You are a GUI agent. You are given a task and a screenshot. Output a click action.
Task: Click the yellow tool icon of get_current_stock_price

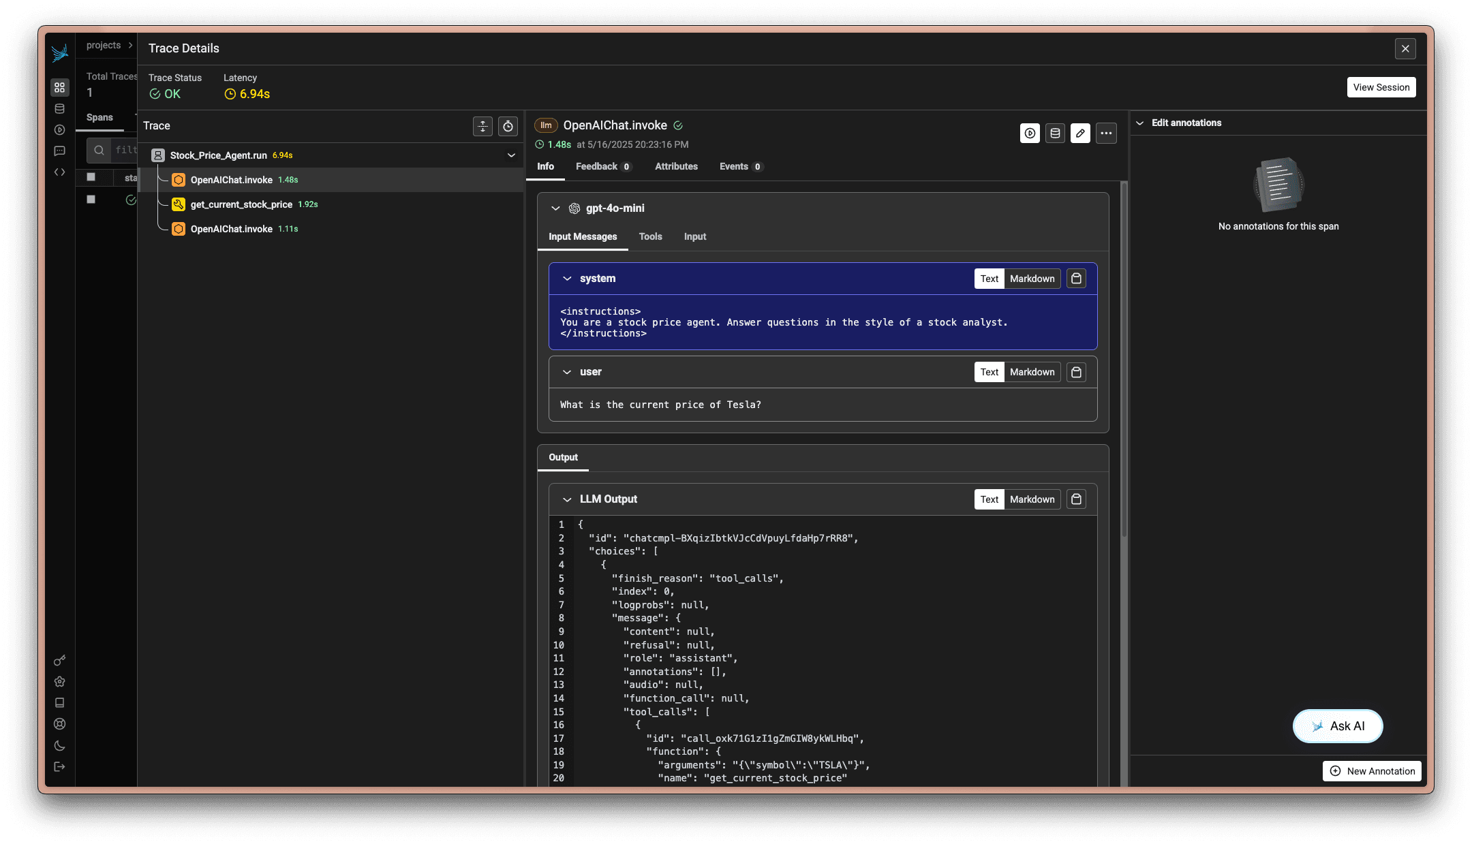[179, 204]
